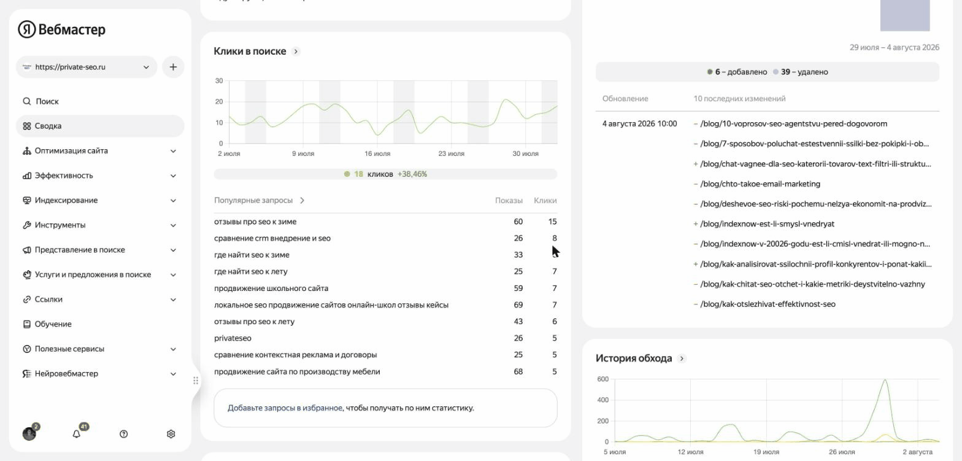
Task: Expand the Нейровебмастер section chevron
Action: point(173,374)
